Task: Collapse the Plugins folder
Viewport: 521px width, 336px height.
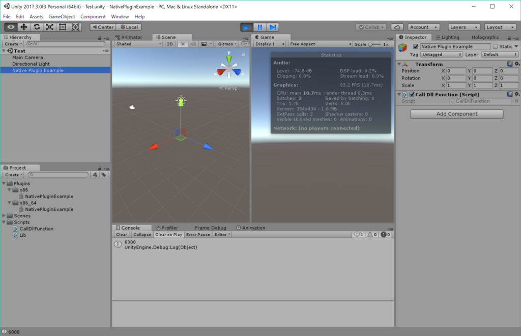Action: [x=4, y=183]
